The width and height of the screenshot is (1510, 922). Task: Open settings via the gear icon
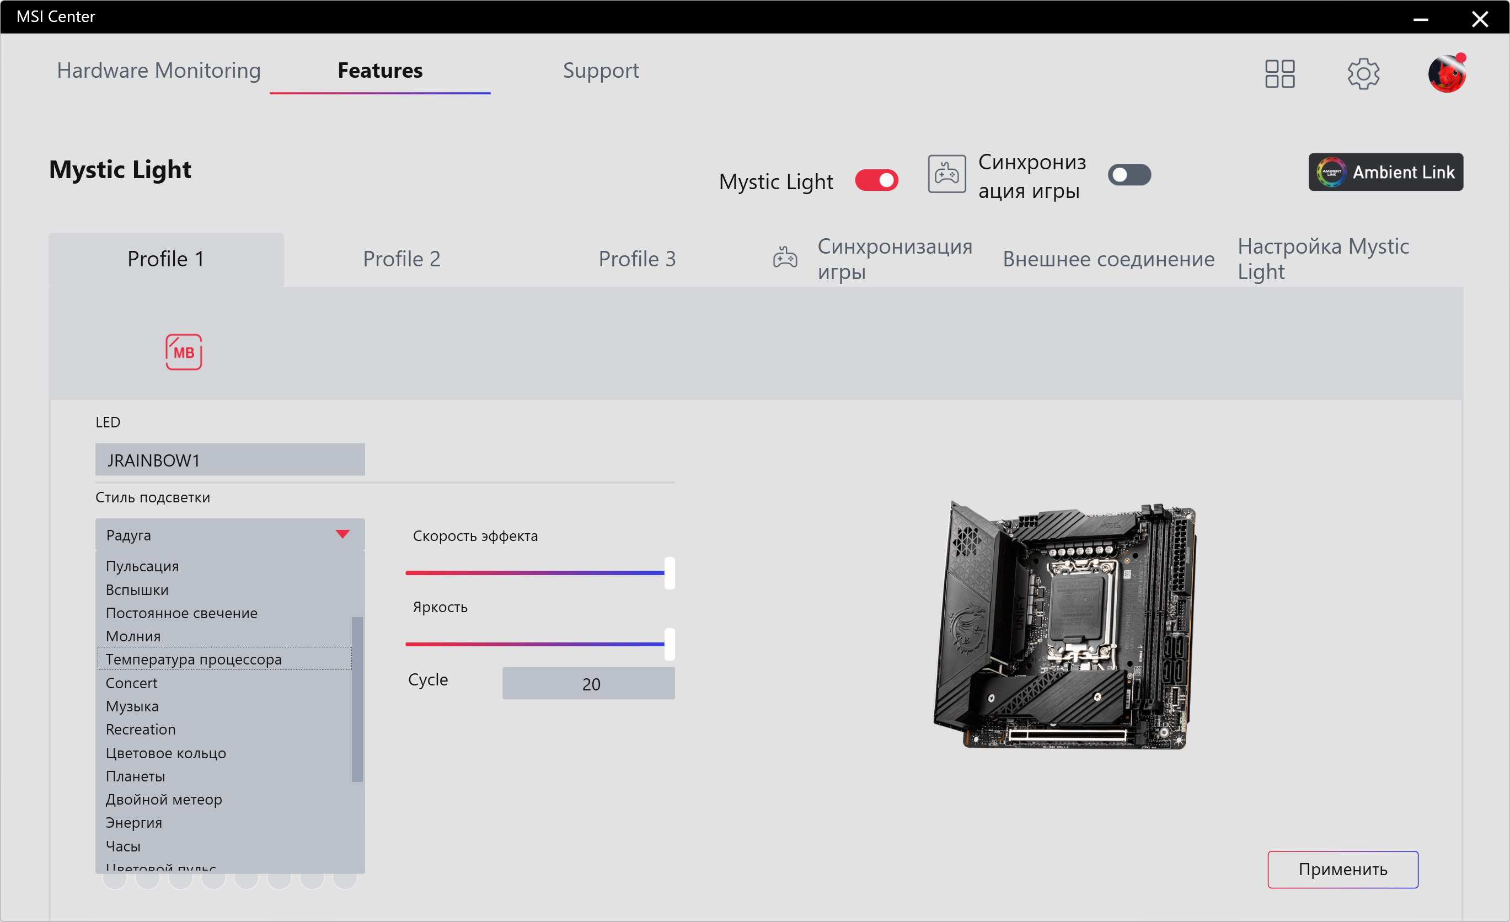tap(1363, 73)
